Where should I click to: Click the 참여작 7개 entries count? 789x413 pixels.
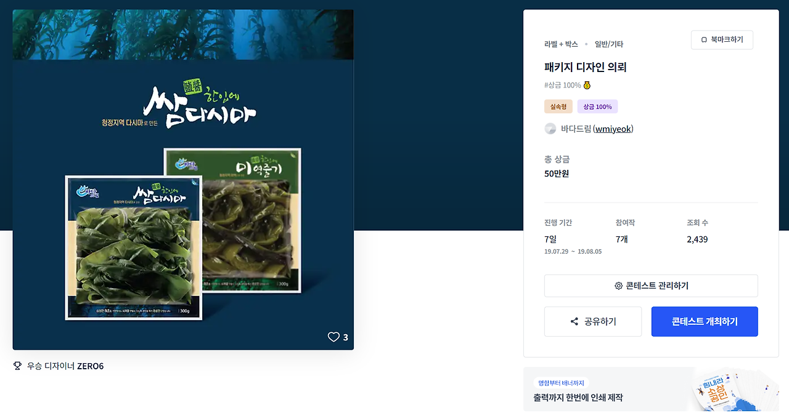pyautogui.click(x=621, y=239)
